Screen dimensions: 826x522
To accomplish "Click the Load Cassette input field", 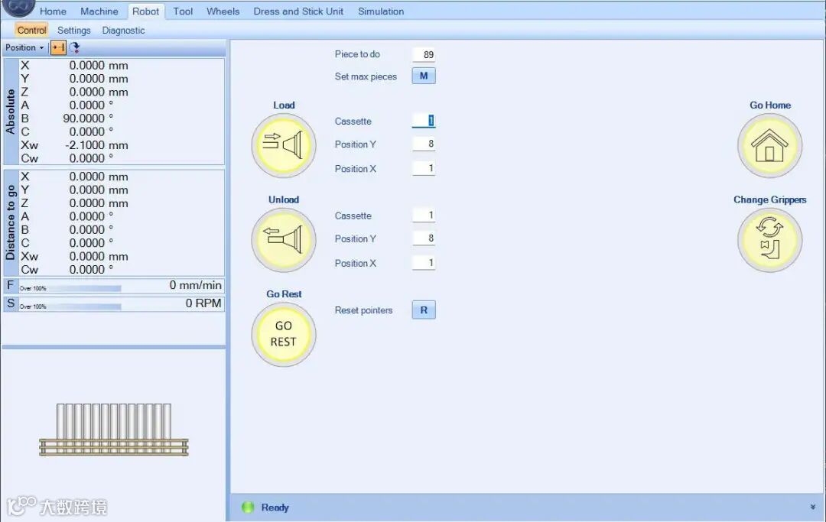I will pos(424,121).
